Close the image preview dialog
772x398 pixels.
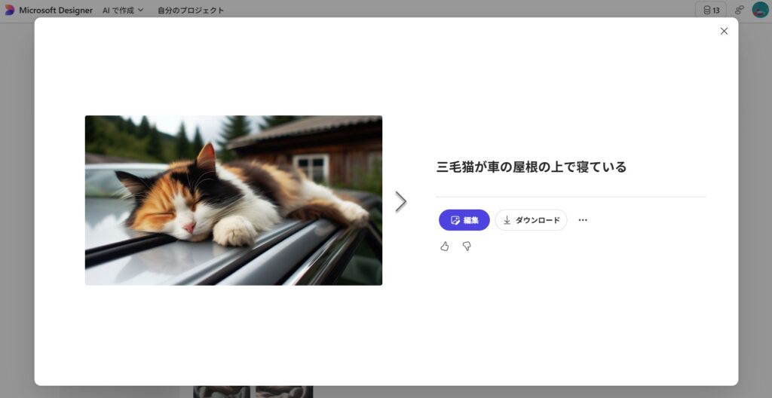point(724,31)
